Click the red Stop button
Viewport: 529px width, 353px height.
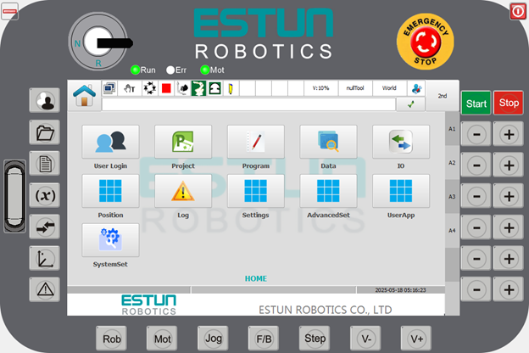(x=509, y=103)
